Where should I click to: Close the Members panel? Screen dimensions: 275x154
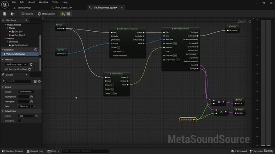26,20
